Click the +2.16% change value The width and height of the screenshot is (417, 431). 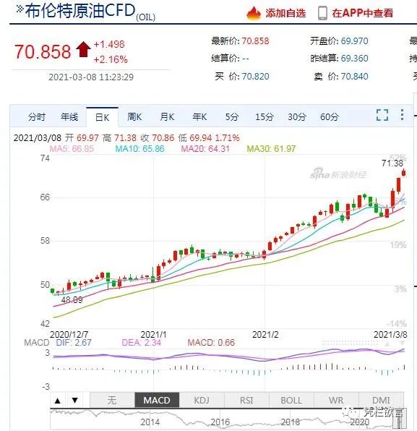(x=111, y=59)
